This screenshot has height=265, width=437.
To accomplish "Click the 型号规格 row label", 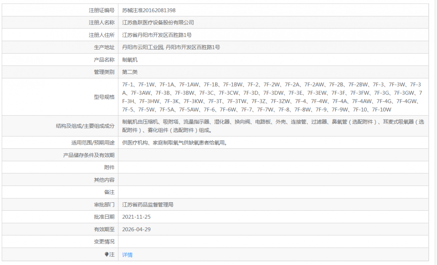I will coord(104,97).
